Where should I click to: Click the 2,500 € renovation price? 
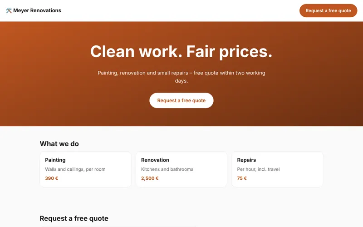tap(150, 178)
